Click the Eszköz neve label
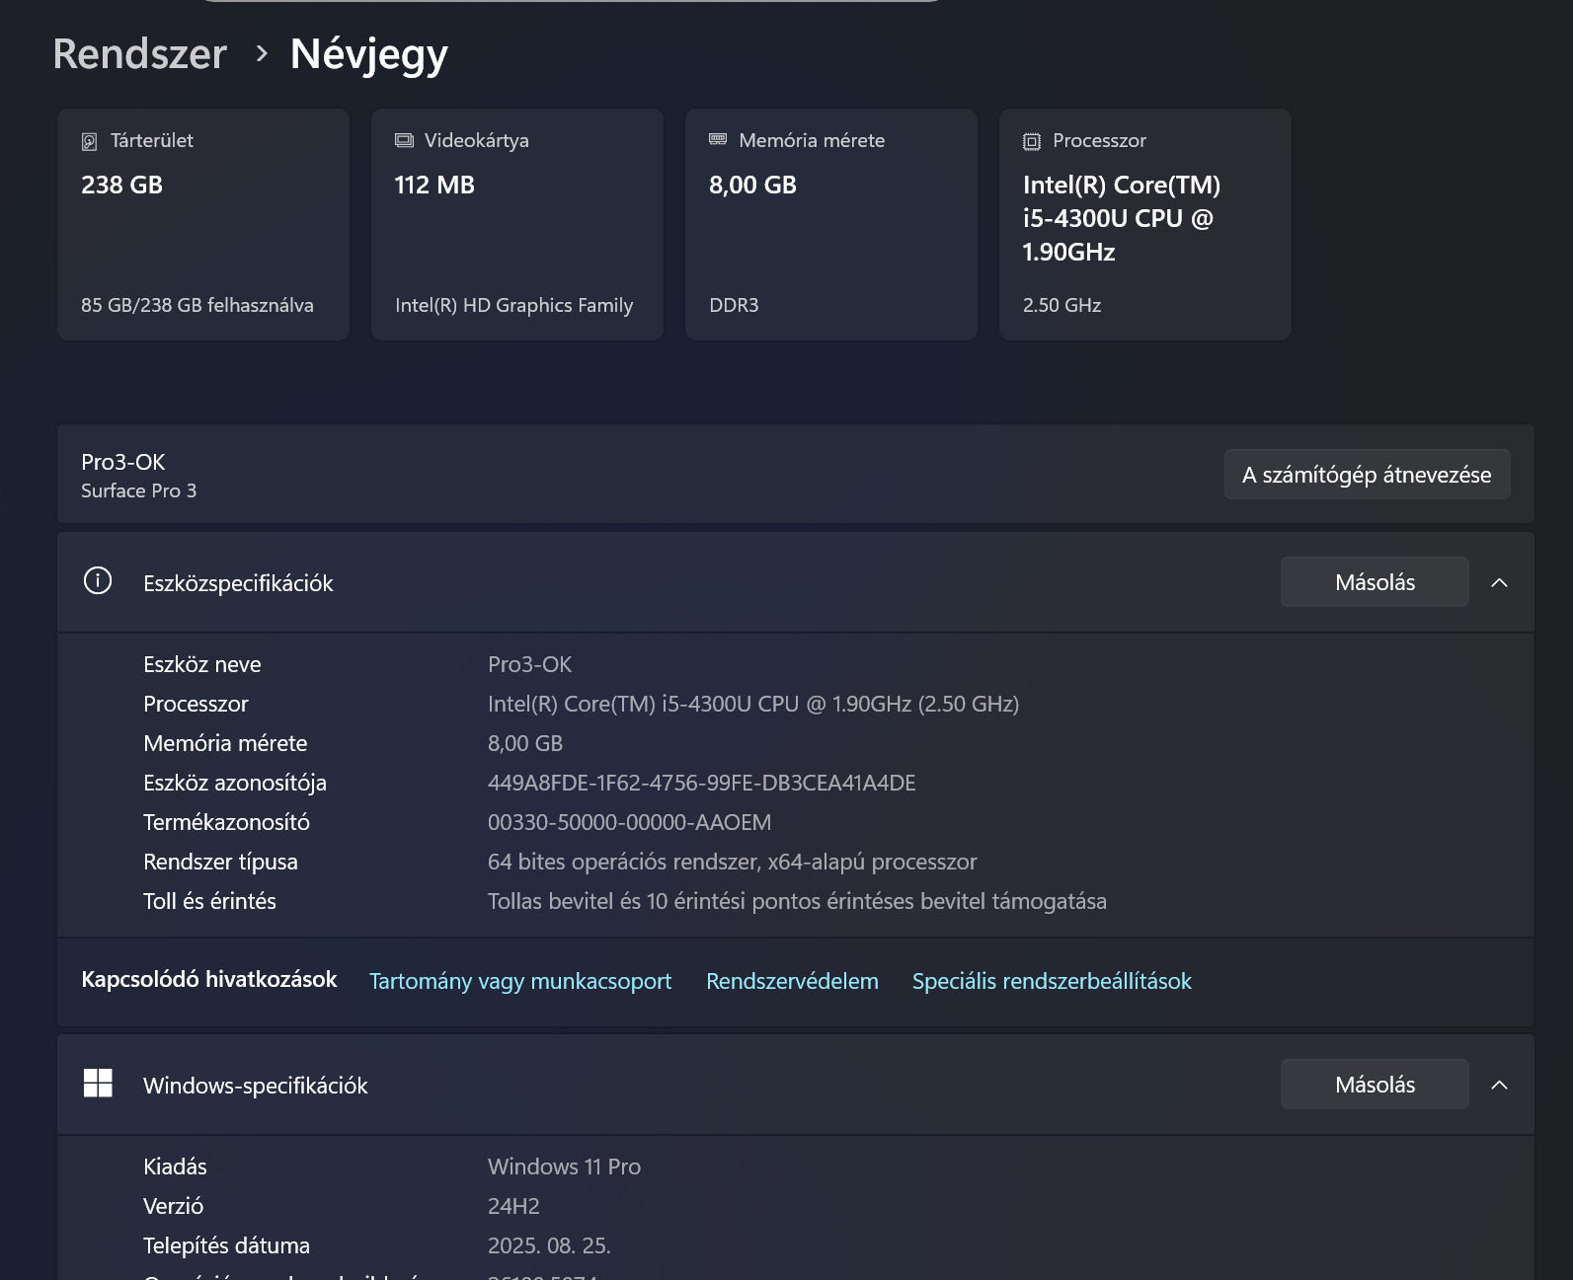Viewport: 1573px width, 1280px height. pos(201,664)
